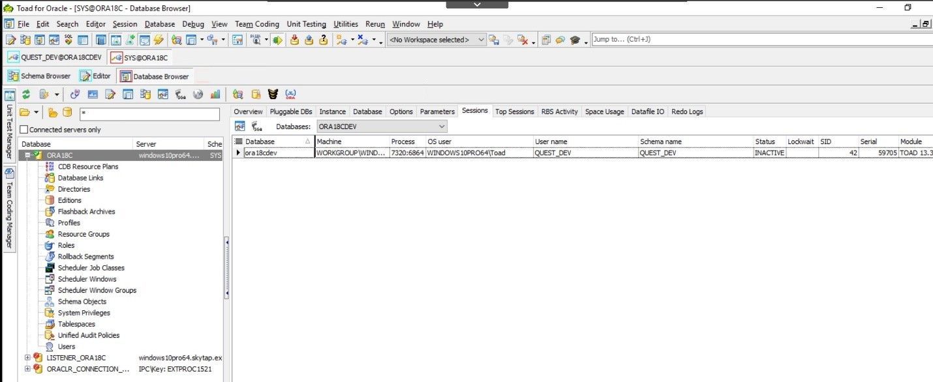Viewport: 933px width, 382px height.
Task: Switch to the Schema Browser window tab
Action: [39, 76]
